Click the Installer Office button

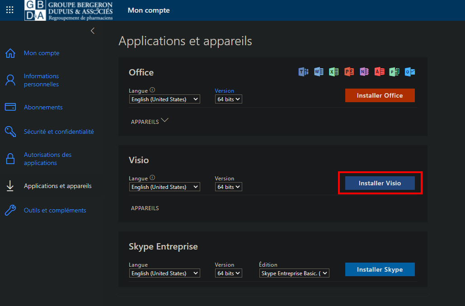click(x=380, y=95)
